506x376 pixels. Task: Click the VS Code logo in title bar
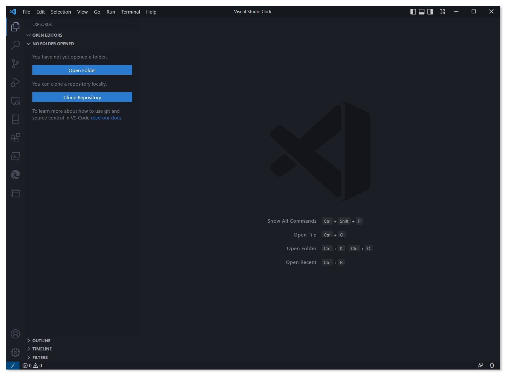pos(13,12)
